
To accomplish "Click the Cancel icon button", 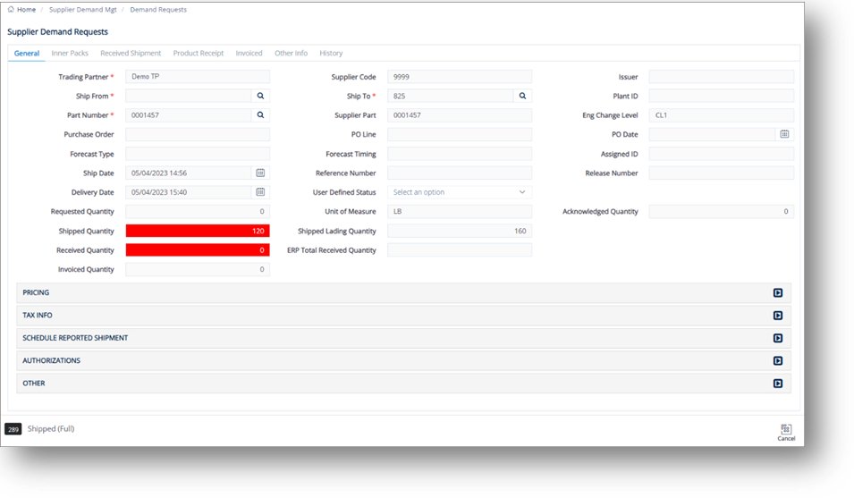I will point(786,432).
